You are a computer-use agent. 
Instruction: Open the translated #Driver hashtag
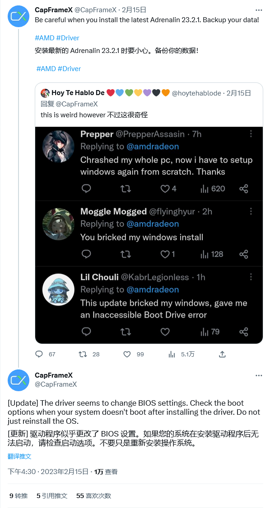[x=69, y=69]
